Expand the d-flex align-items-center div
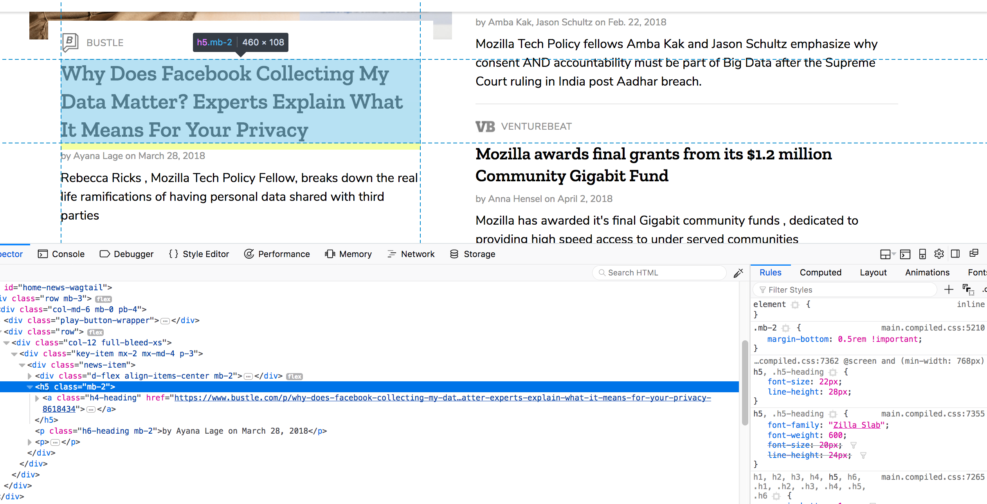Screen dimensions: 987x504 [30, 376]
